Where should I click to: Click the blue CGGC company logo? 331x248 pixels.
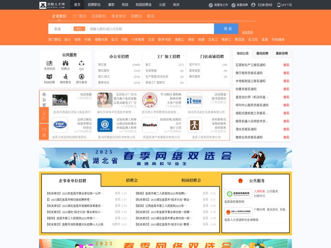click(x=105, y=125)
